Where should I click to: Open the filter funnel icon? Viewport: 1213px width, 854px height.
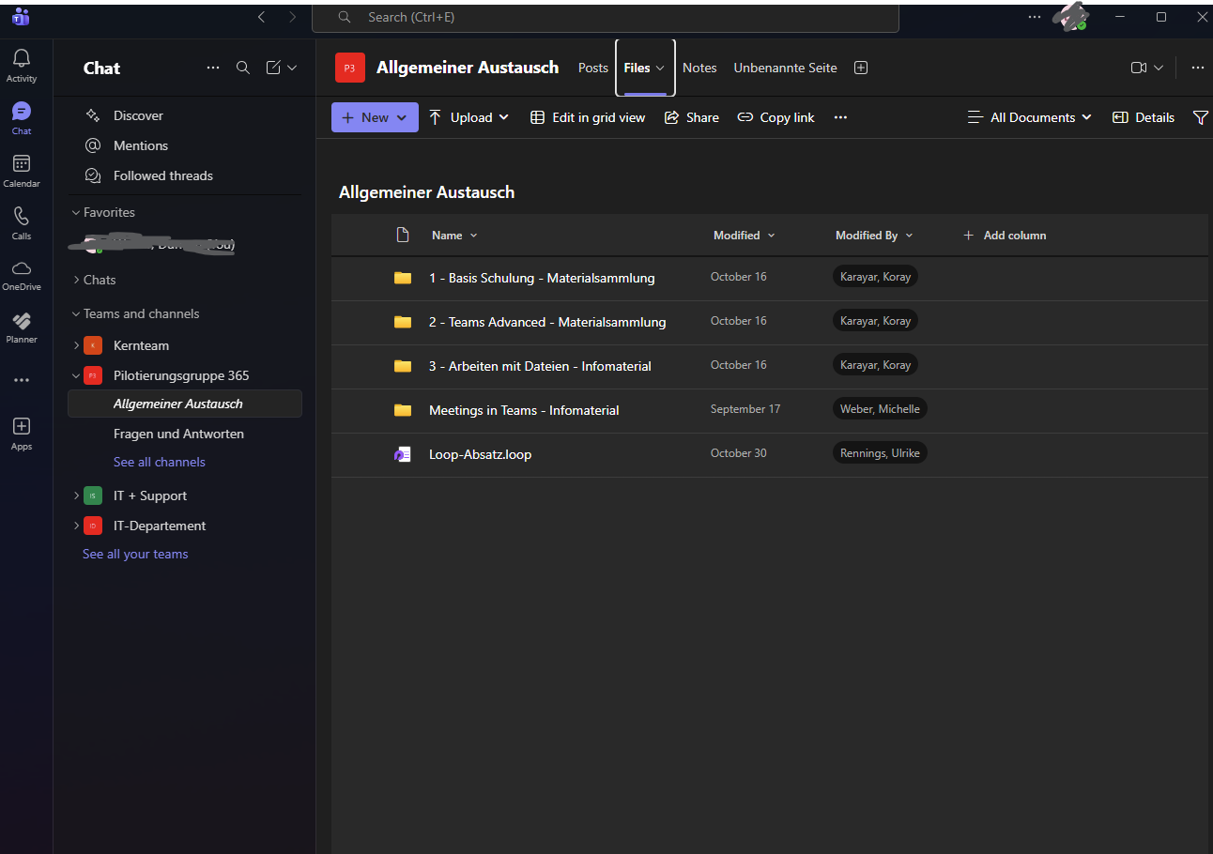[1200, 117]
